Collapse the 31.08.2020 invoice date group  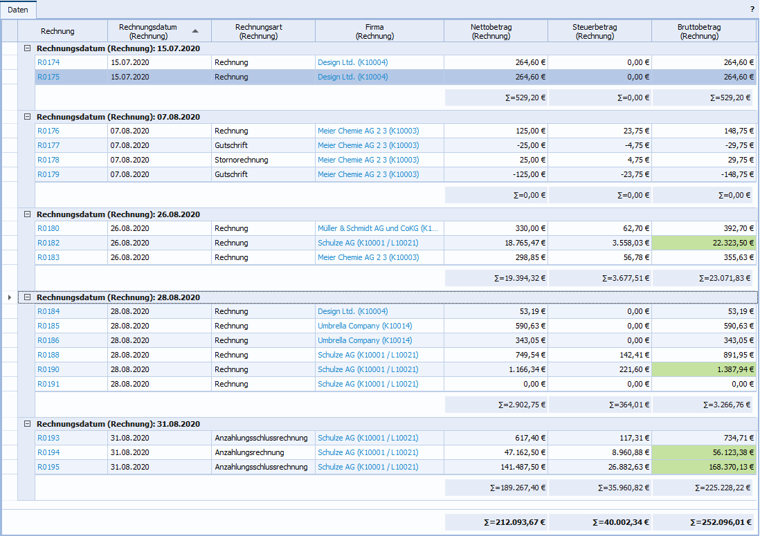(28, 424)
